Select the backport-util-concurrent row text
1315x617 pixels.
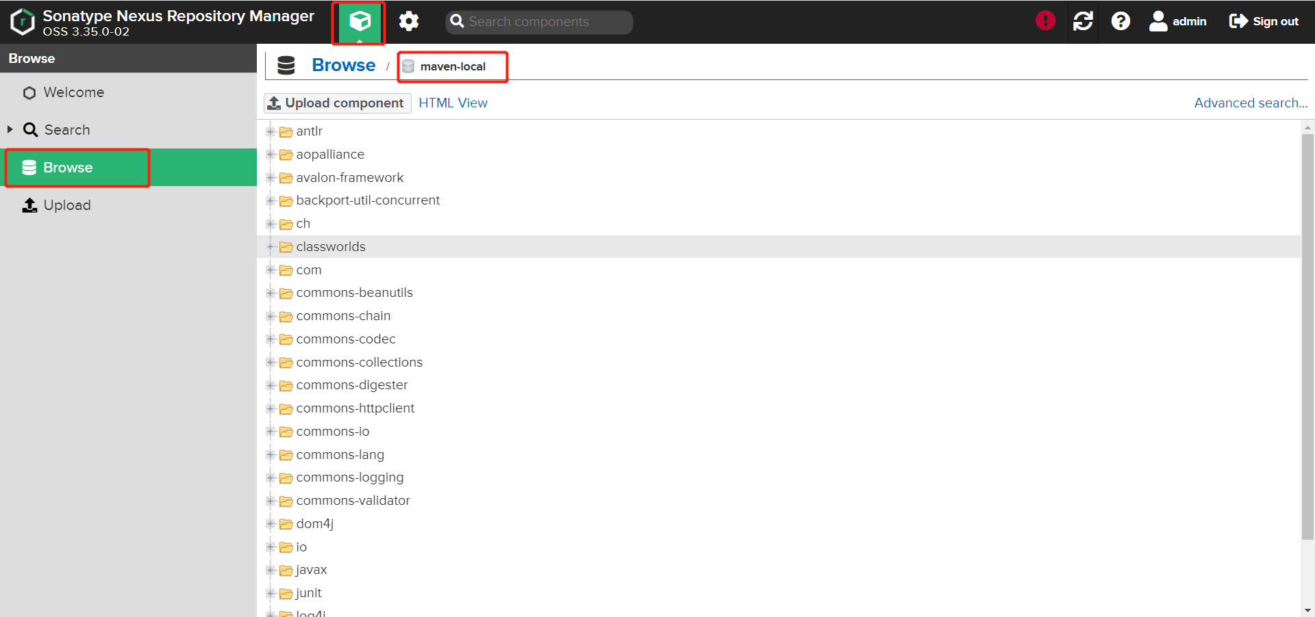(368, 200)
